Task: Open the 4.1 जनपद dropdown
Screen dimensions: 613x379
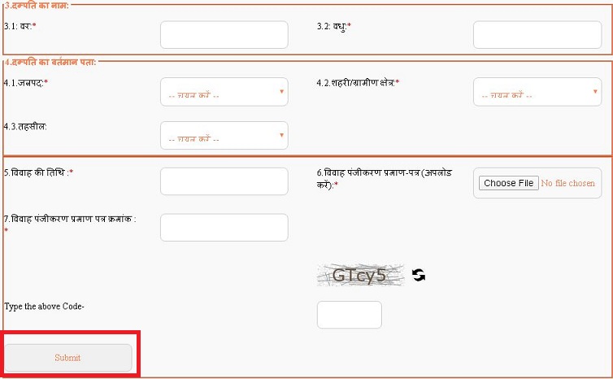Action: click(224, 92)
